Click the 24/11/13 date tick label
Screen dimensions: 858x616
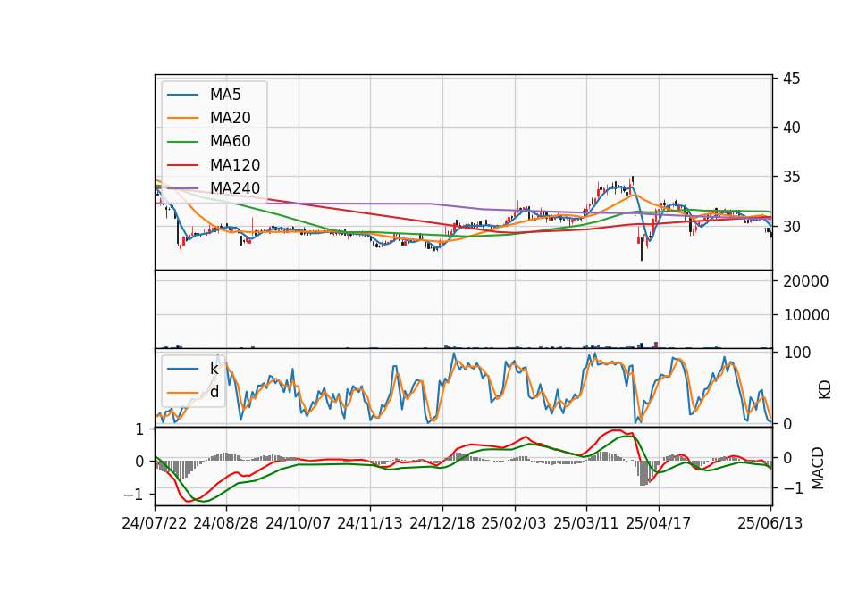coord(370,523)
